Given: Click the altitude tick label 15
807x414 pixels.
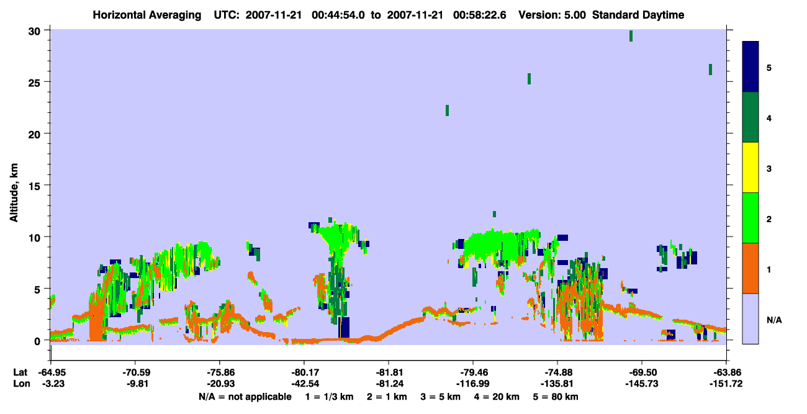Looking at the screenshot, I should [36, 186].
